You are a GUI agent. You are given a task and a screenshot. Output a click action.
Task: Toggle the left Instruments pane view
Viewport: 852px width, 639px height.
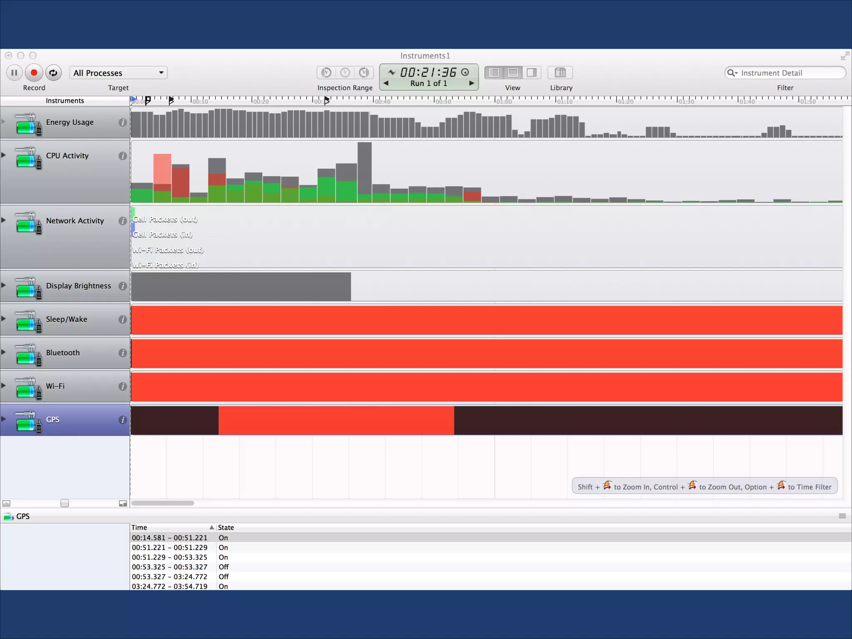coord(494,73)
